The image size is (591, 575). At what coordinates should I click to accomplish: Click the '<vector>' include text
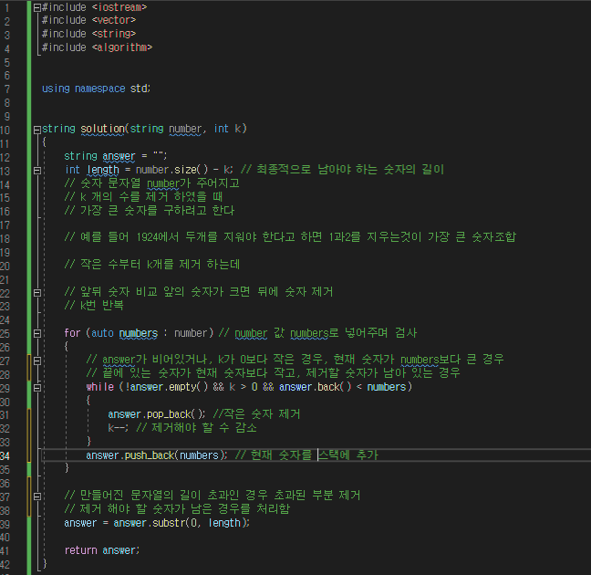[x=114, y=20]
